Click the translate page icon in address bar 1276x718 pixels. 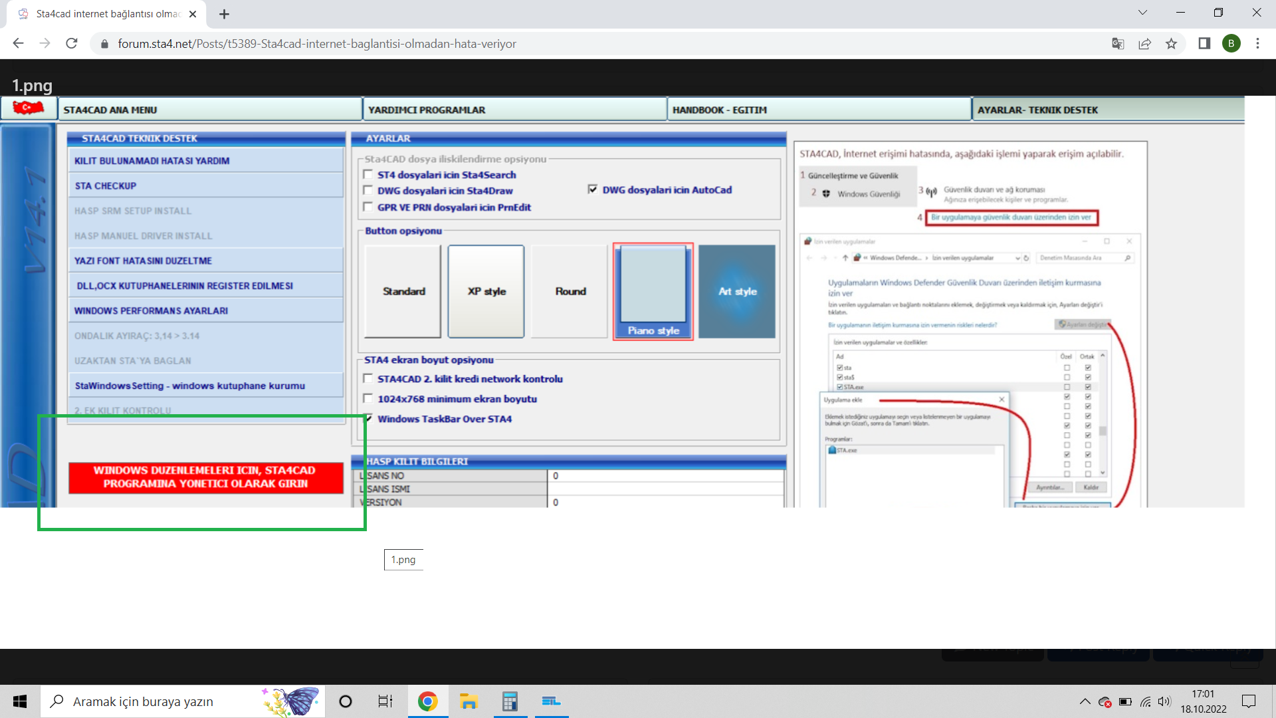click(1118, 44)
